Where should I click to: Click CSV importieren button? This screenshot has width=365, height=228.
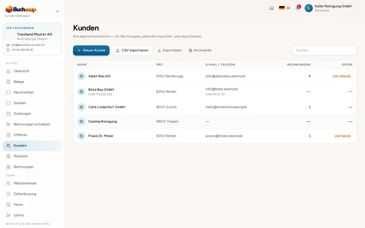132,50
